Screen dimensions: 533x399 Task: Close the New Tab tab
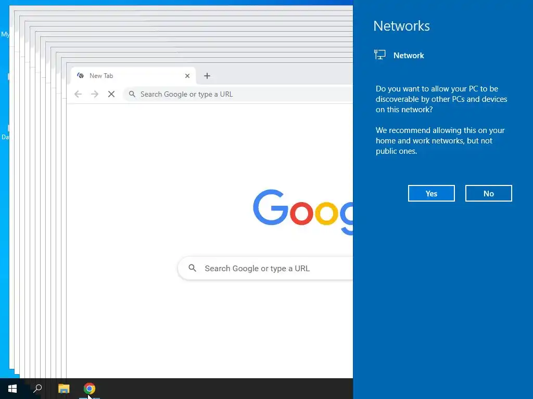[187, 76]
